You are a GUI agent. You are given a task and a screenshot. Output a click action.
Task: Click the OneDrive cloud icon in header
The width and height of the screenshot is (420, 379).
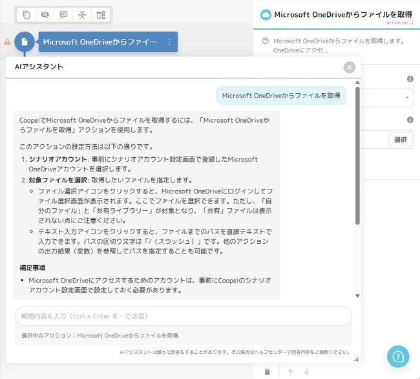[x=266, y=15]
